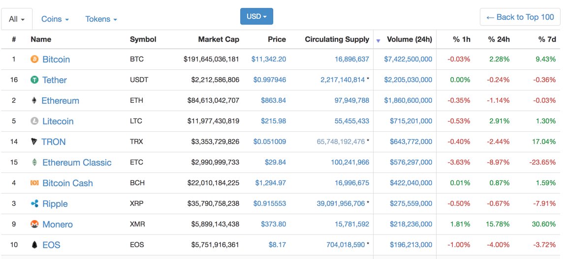Click the Monero logo icon
The width and height of the screenshot is (573, 259).
pos(34,224)
